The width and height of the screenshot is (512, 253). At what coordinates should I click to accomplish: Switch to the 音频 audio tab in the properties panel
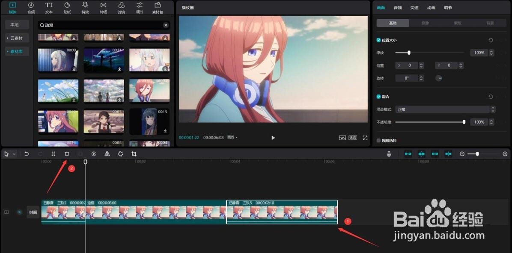coord(398,8)
